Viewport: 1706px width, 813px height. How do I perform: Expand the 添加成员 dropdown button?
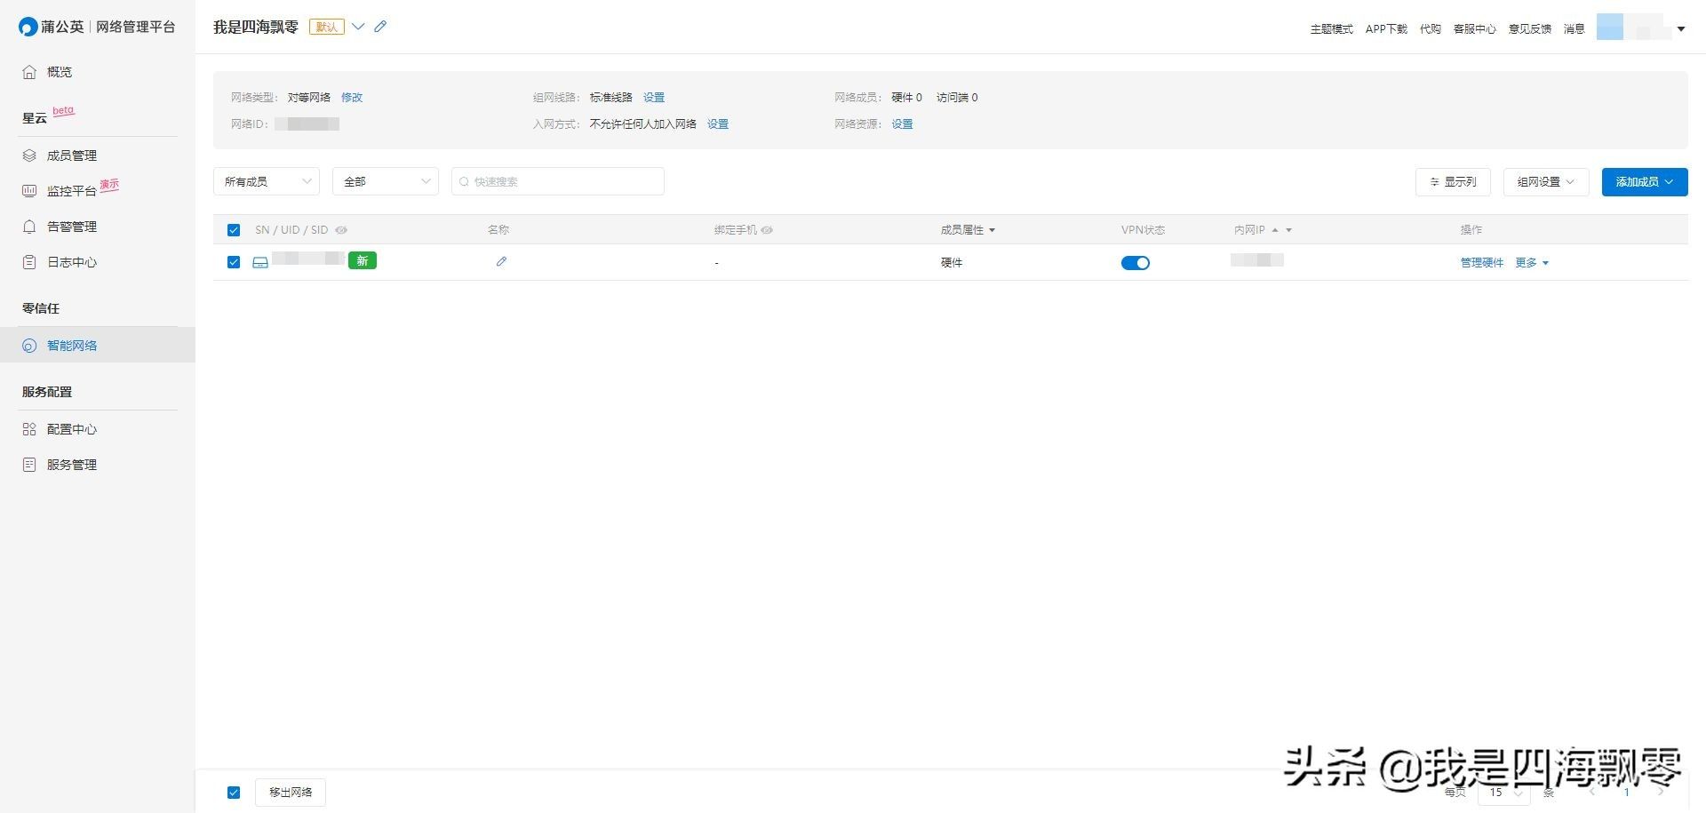click(x=1644, y=181)
